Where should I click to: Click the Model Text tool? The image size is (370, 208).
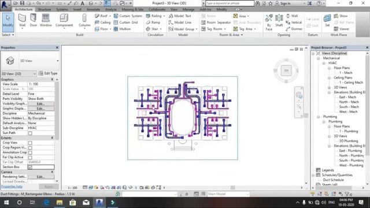click(x=180, y=16)
